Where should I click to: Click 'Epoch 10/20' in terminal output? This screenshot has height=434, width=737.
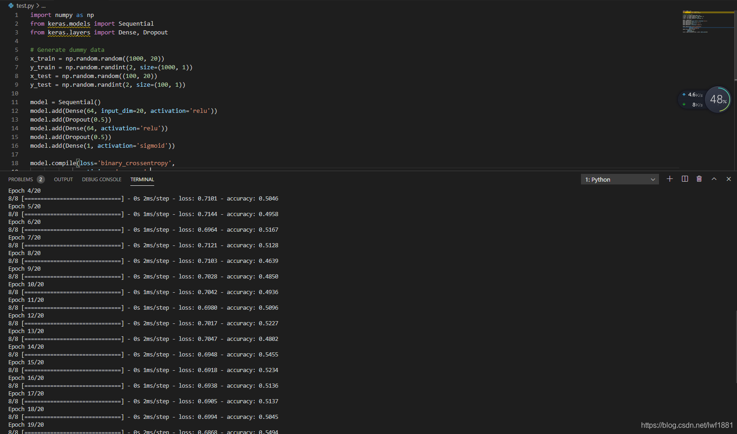(x=26, y=284)
